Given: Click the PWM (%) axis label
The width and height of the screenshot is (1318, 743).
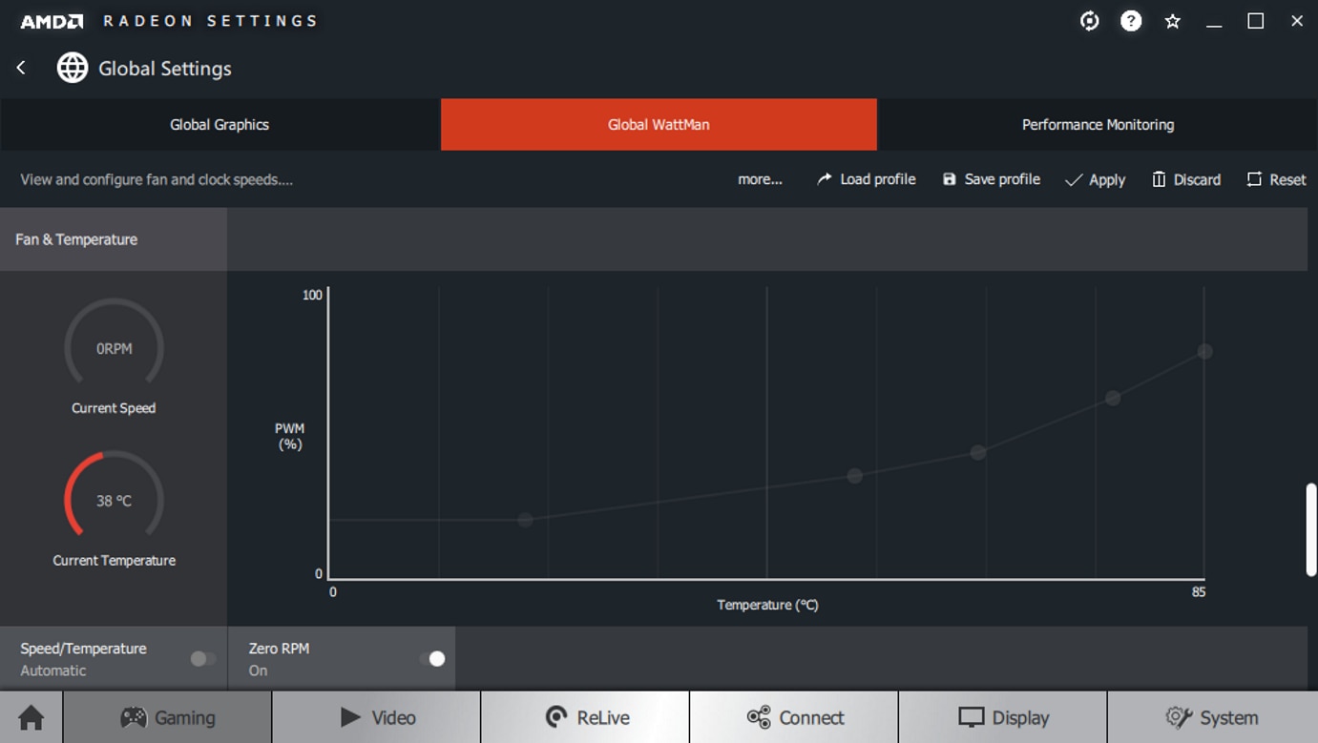Looking at the screenshot, I should [290, 437].
